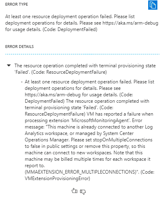Collapse the ResourceDeploymentFailure details triangle
Image resolution: width=161 pixels, height=197 pixels.
click(x=9, y=66)
